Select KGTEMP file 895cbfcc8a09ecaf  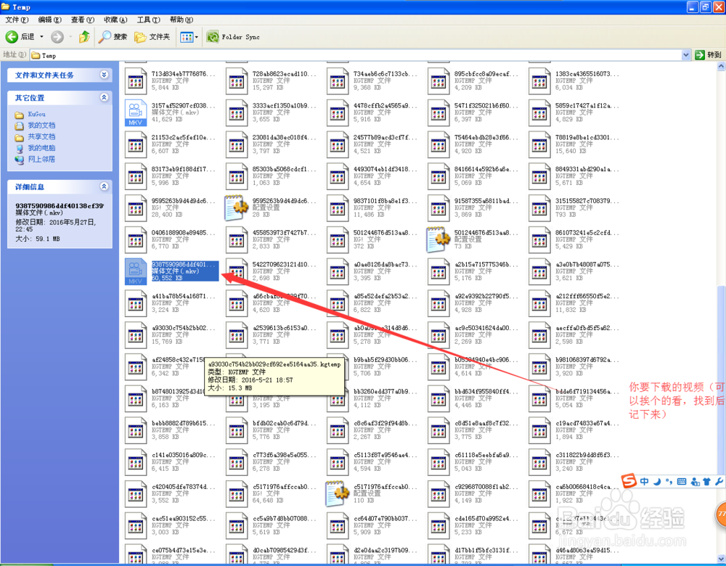click(473, 81)
